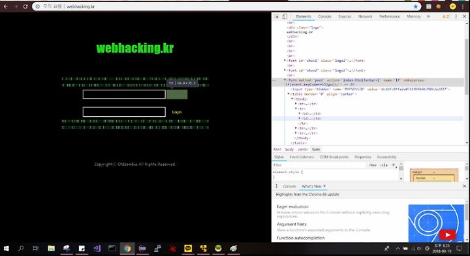
Task: Switch to the Performance tab
Action: coord(389,16)
